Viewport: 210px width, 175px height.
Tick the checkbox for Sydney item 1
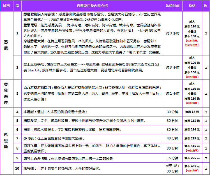pos(206,33)
